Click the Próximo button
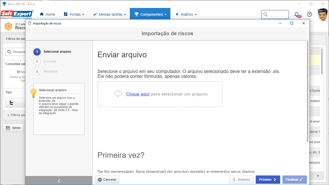Image resolution: width=329 pixels, height=185 pixels. pyautogui.click(x=268, y=180)
